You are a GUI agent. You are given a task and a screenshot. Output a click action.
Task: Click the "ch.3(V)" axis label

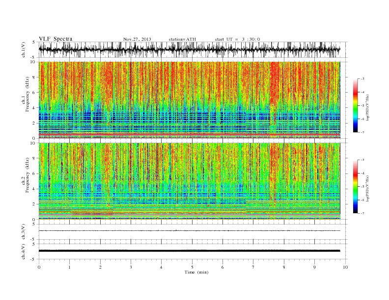(x=24, y=232)
